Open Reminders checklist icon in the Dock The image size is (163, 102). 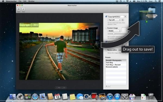pyautogui.click(x=65, y=97)
